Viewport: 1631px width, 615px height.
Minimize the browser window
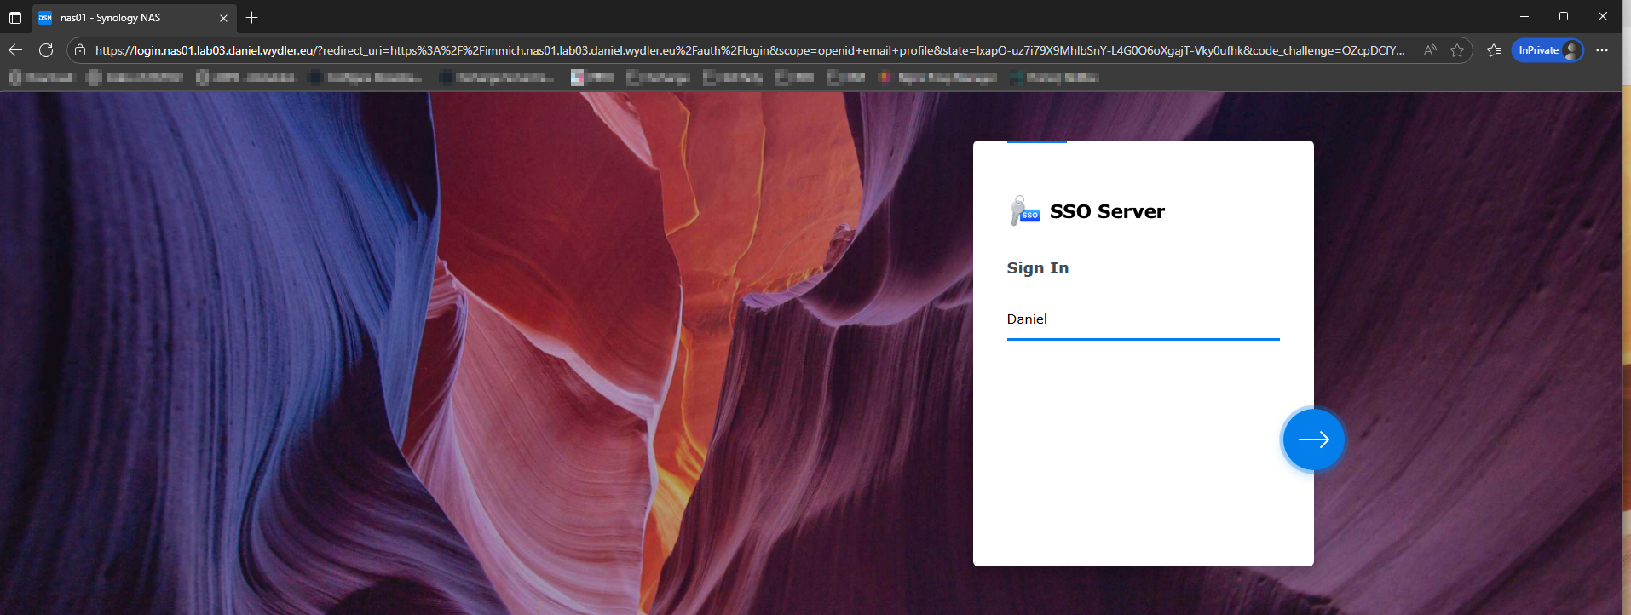click(x=1524, y=16)
